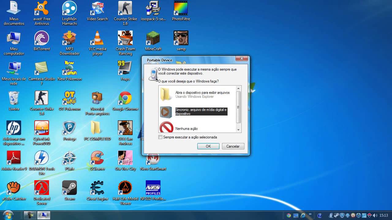Select the Protege desktop shortcut
The height and width of the screenshot is (220, 392).
click(x=70, y=131)
